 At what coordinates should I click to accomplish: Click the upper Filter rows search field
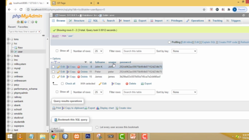(x=139, y=51)
